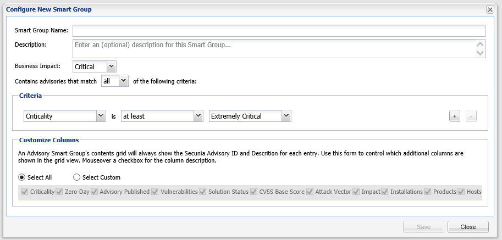Toggle the Hosts column checkbox
This screenshot has height=240, width=502.
click(461, 192)
